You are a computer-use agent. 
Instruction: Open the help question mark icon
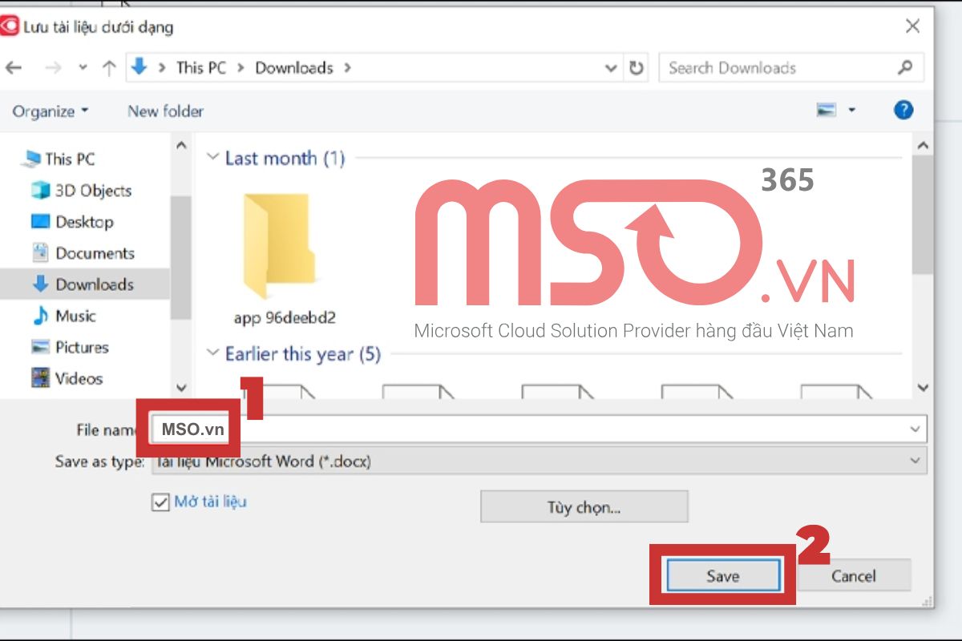coord(903,111)
